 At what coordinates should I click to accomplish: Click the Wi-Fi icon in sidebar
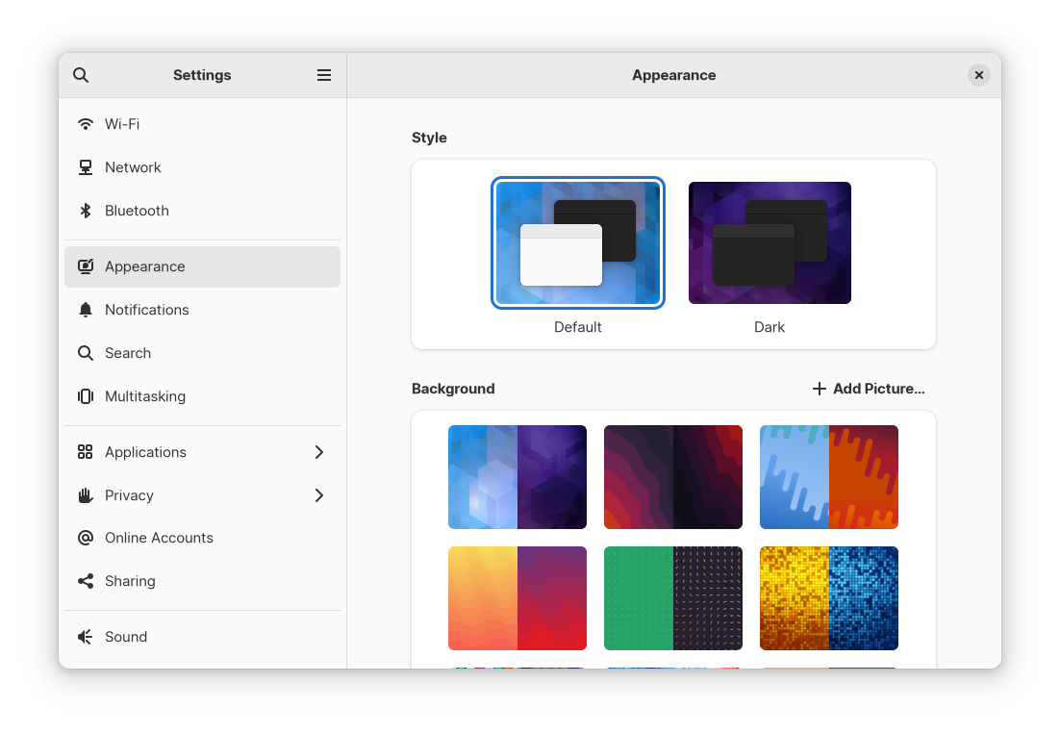(86, 124)
